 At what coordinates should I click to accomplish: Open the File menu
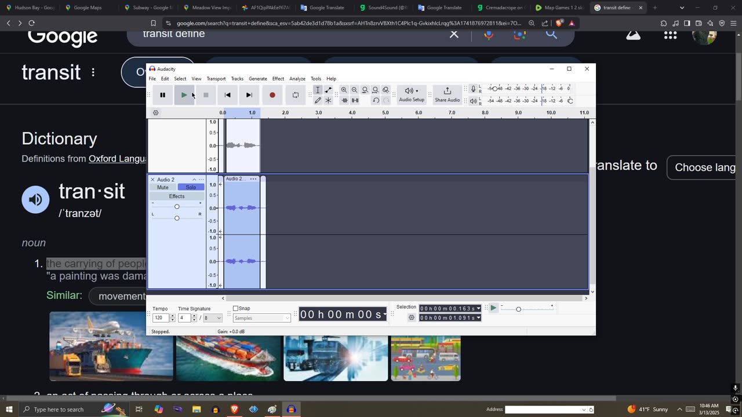[152, 79]
